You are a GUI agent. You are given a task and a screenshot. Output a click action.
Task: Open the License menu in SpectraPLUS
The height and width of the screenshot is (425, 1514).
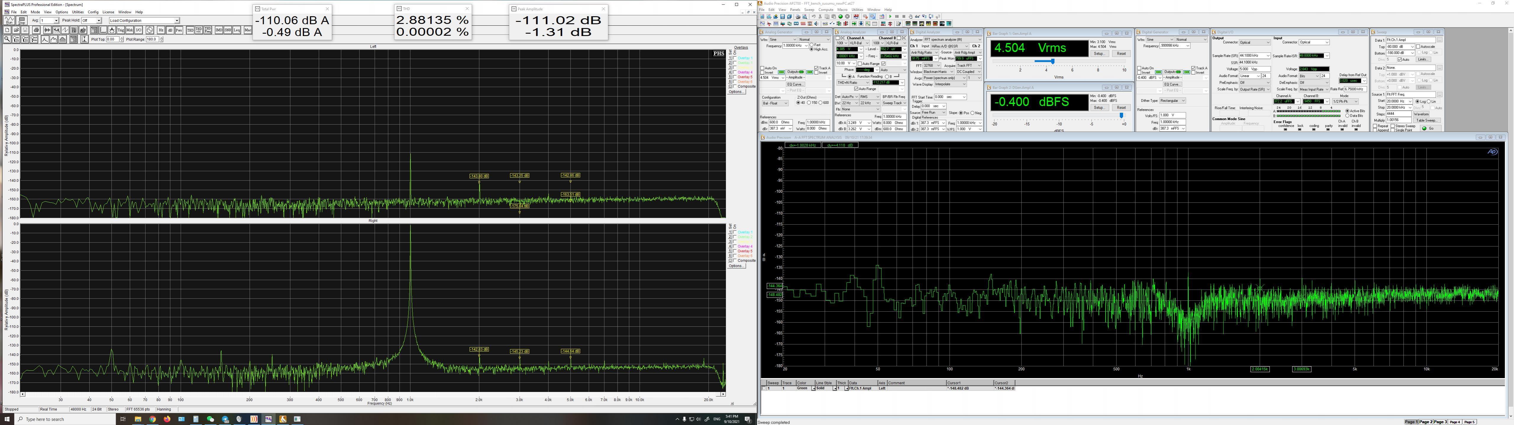[108, 12]
